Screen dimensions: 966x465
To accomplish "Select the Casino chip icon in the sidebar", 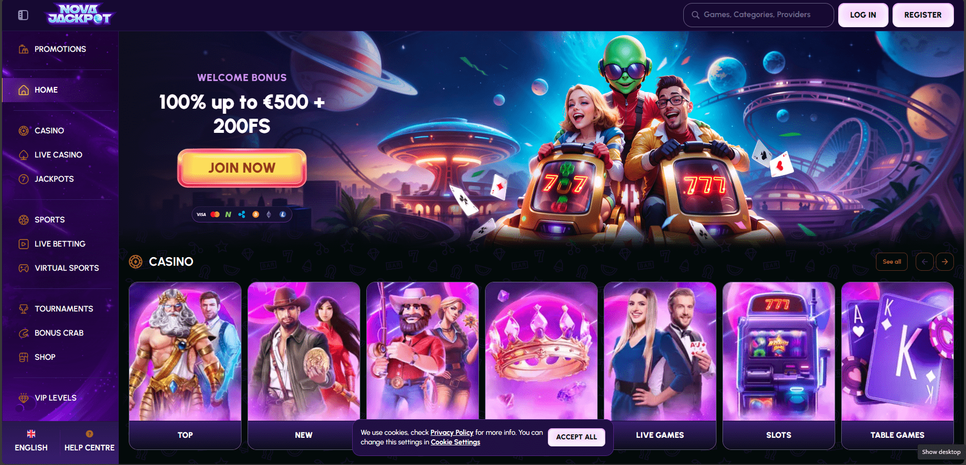I will pos(24,130).
